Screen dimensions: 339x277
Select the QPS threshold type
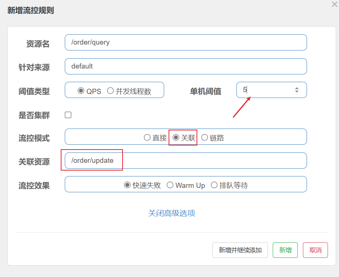pos(81,91)
